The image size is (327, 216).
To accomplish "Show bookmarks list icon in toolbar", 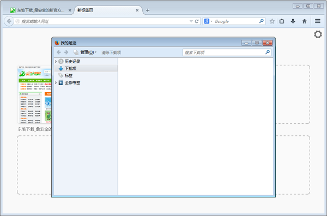I will coord(282,21).
